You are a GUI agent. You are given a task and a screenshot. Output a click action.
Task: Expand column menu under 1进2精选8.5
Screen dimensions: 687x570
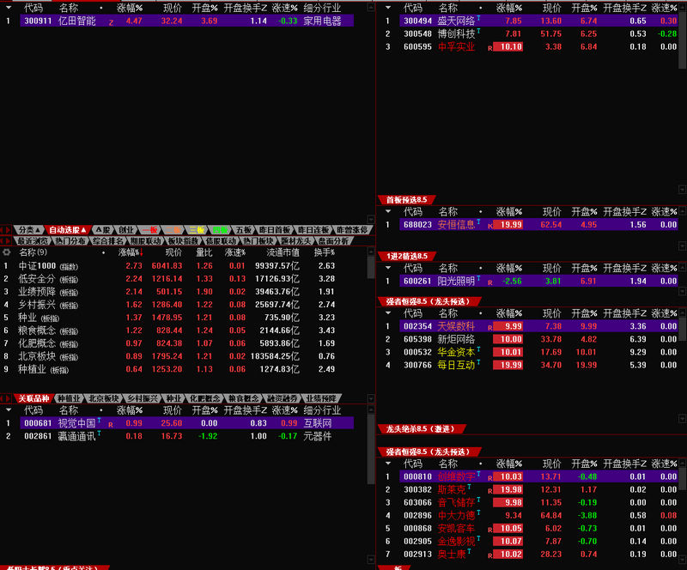pyautogui.click(x=388, y=268)
